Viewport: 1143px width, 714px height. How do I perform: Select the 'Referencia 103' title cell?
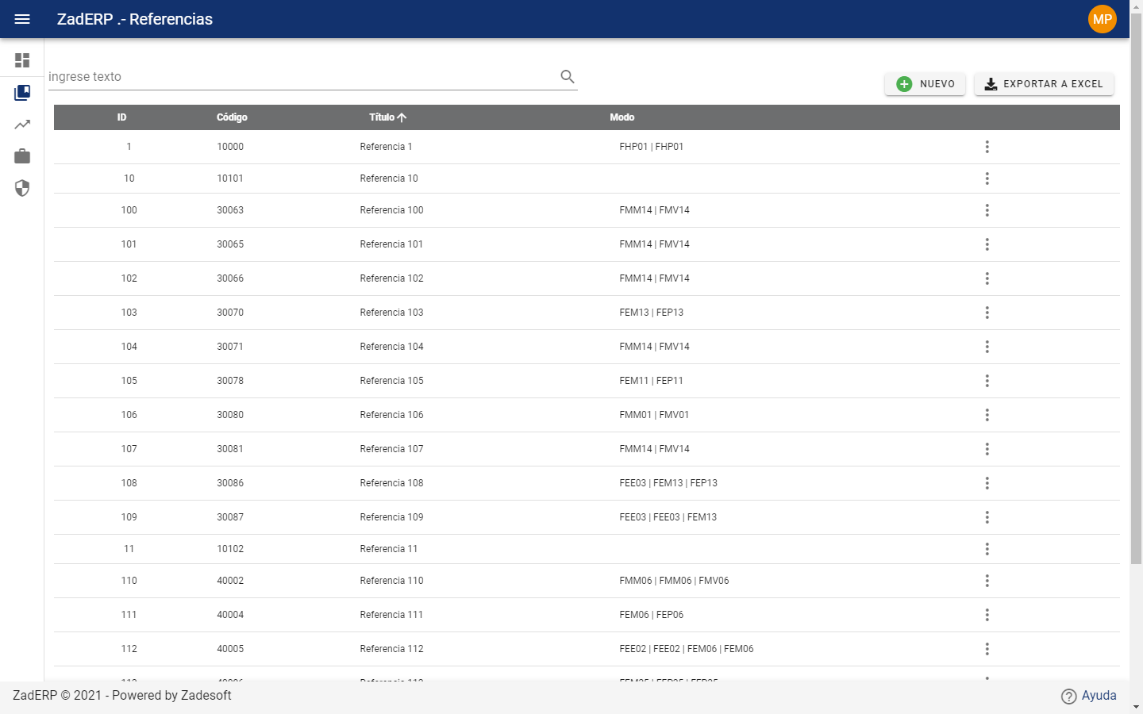pos(391,313)
